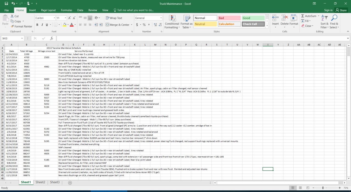This screenshot has height=192, width=351.
Task: Apply red font color A
Action: (x=71, y=25)
